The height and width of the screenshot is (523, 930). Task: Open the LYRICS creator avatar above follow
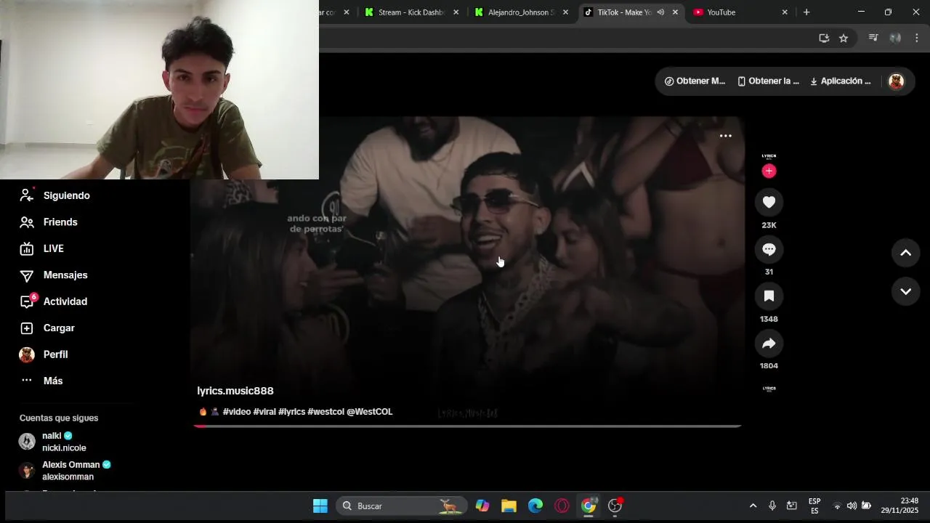point(769,156)
